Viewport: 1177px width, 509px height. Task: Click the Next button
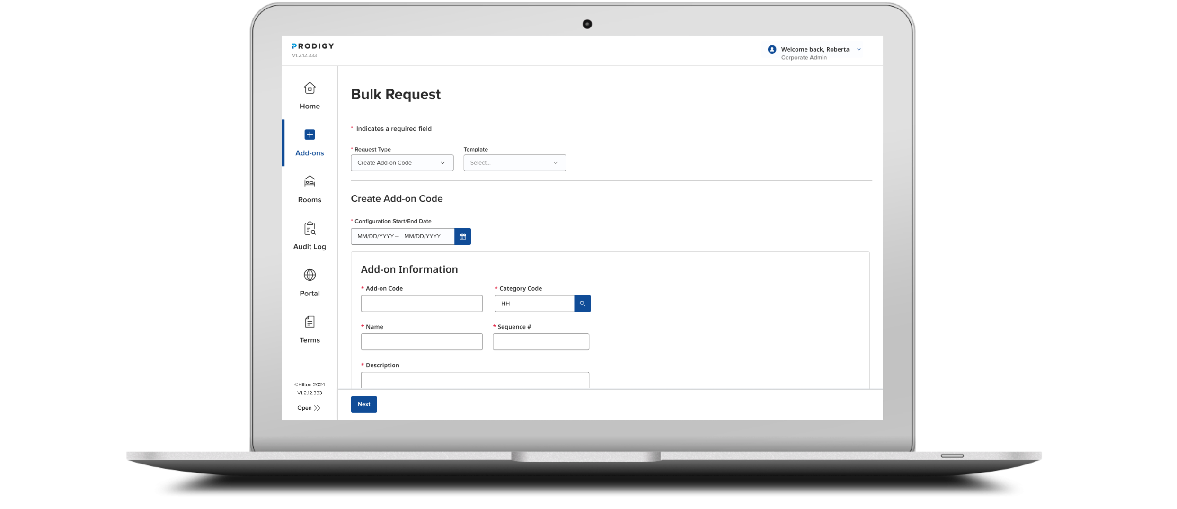coord(363,404)
